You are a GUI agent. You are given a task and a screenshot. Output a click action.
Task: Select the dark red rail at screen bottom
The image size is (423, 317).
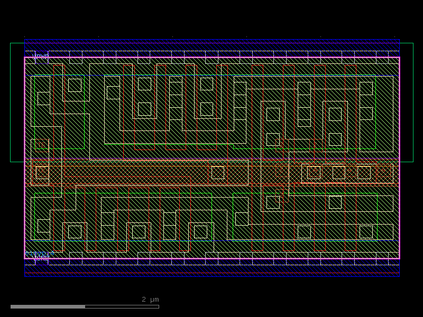[x=212, y=272]
